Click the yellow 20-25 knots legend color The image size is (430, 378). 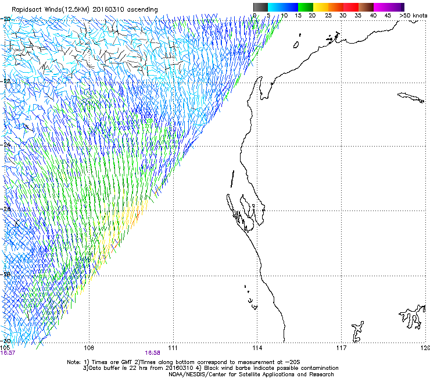click(x=321, y=7)
